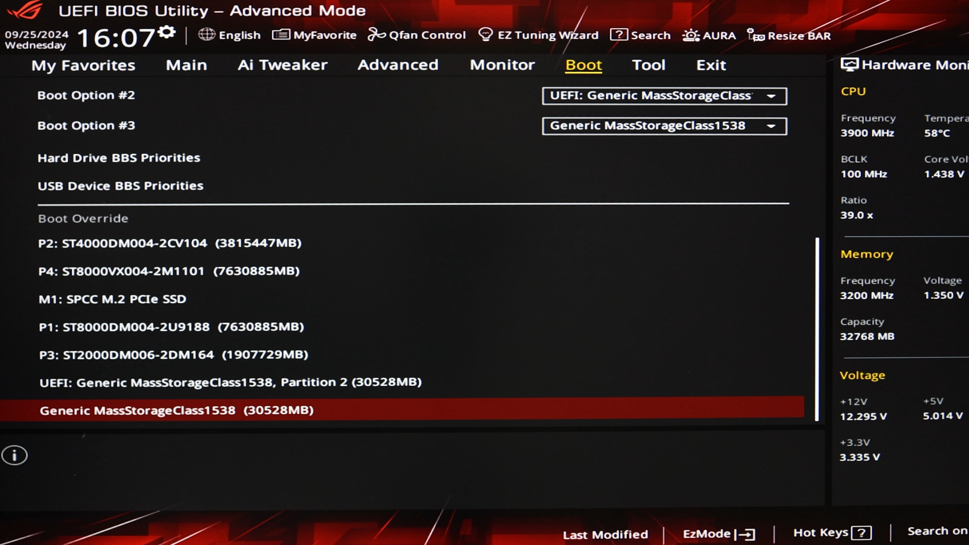The image size is (969, 545).
Task: Click the Search question-mark icon
Action: pyautogui.click(x=619, y=35)
